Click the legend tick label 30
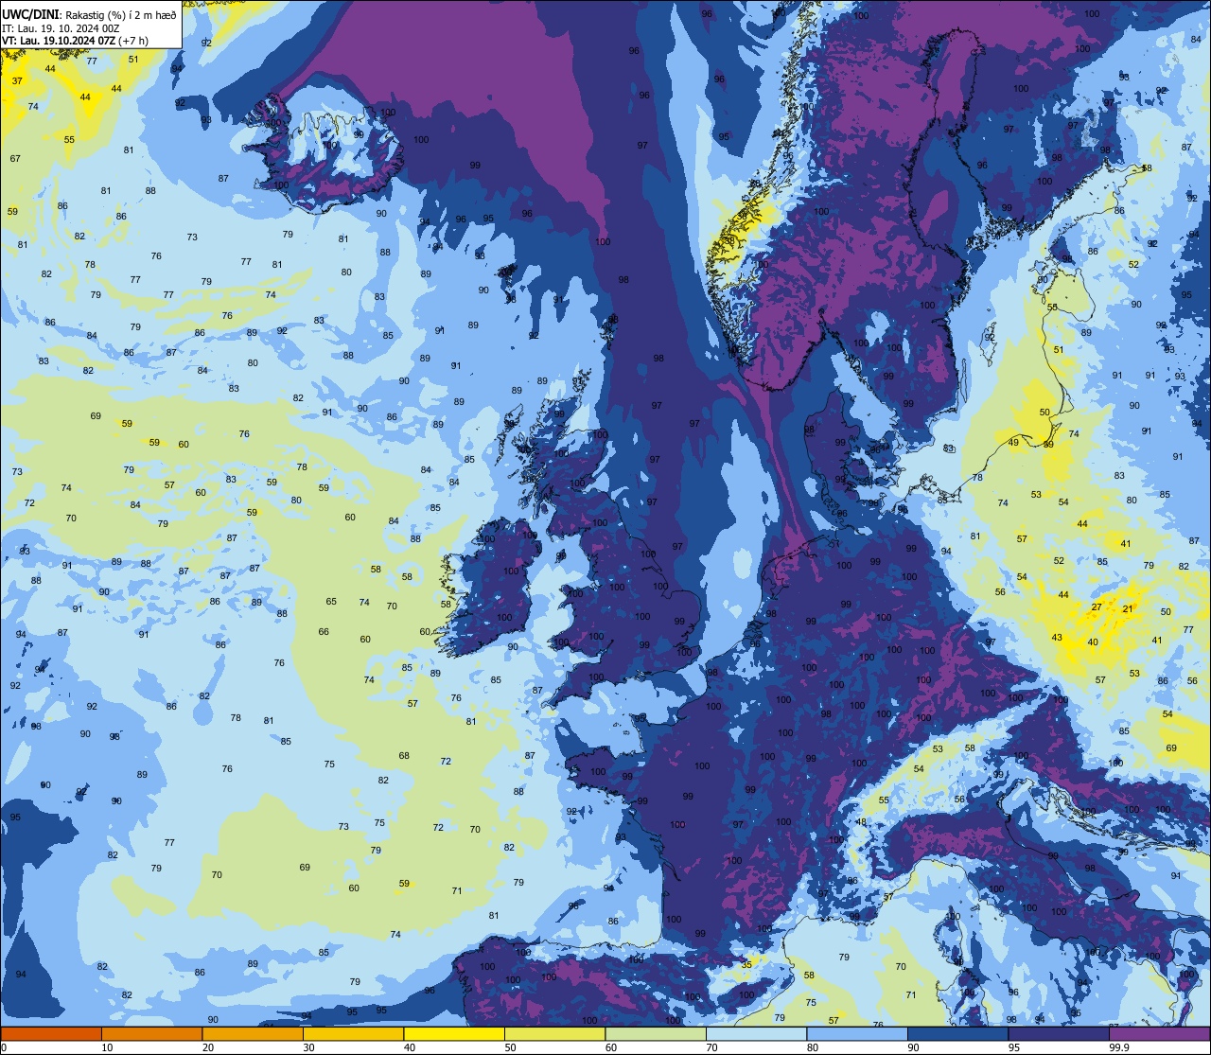 point(308,1047)
